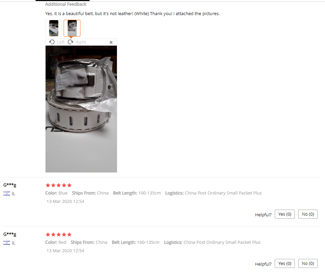This screenshot has height=275, width=325.
Task: Click the Israel flag in the Red review
Action: (x=7, y=243)
